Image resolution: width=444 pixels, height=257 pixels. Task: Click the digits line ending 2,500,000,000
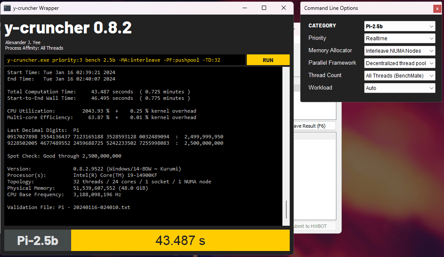point(115,143)
